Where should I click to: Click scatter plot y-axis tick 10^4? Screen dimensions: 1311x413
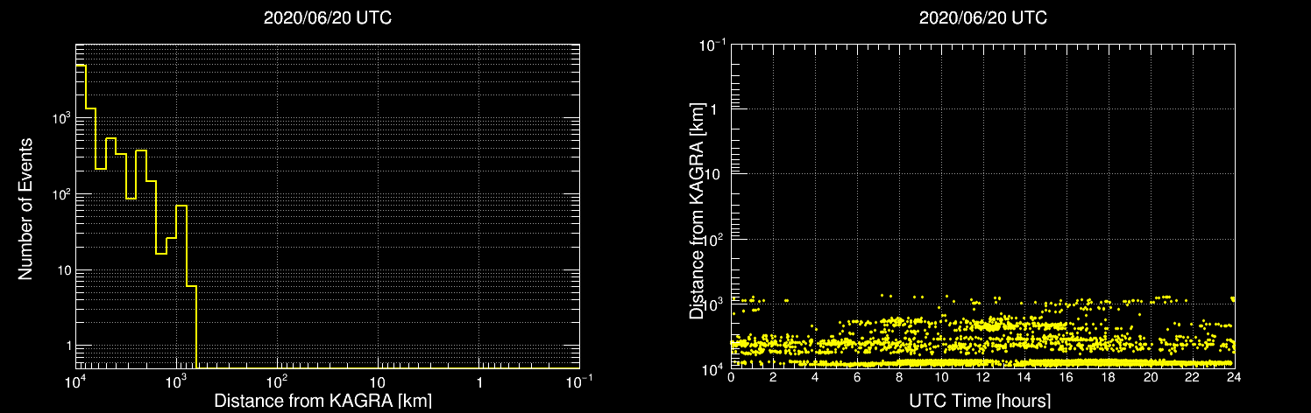point(714,368)
